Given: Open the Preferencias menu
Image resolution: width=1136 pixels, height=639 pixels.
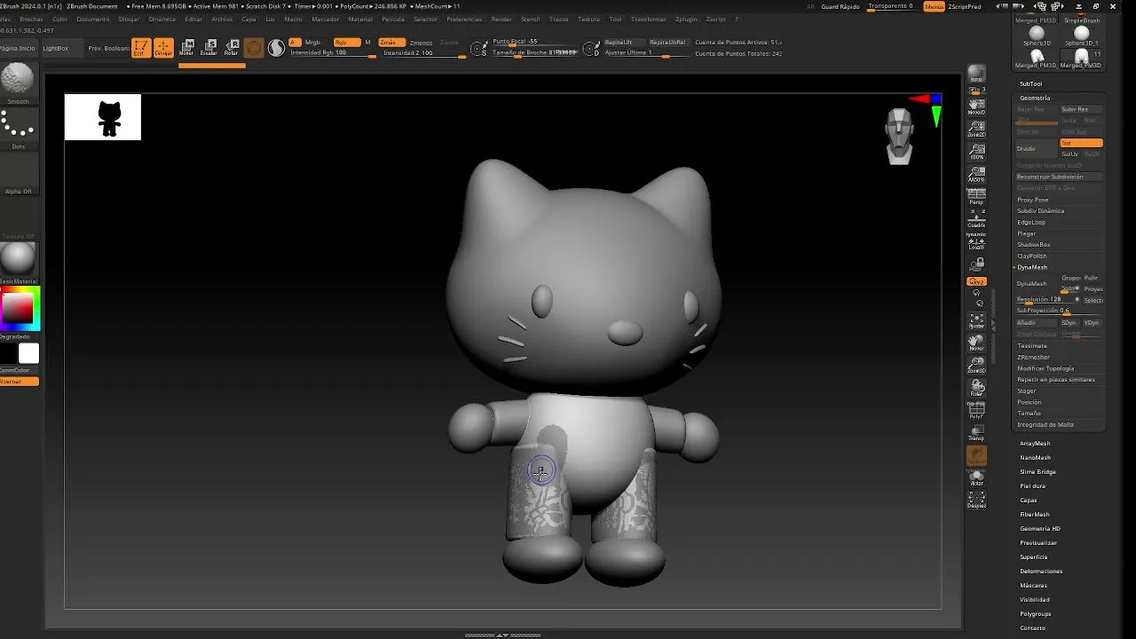Looking at the screenshot, I should pos(465,19).
